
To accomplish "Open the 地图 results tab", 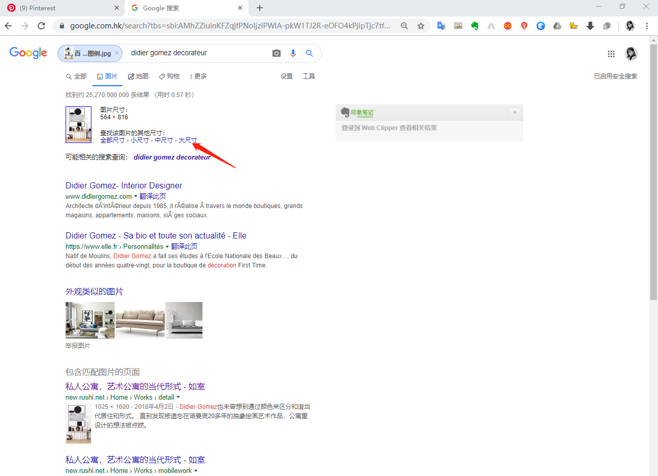I will tap(138, 76).
